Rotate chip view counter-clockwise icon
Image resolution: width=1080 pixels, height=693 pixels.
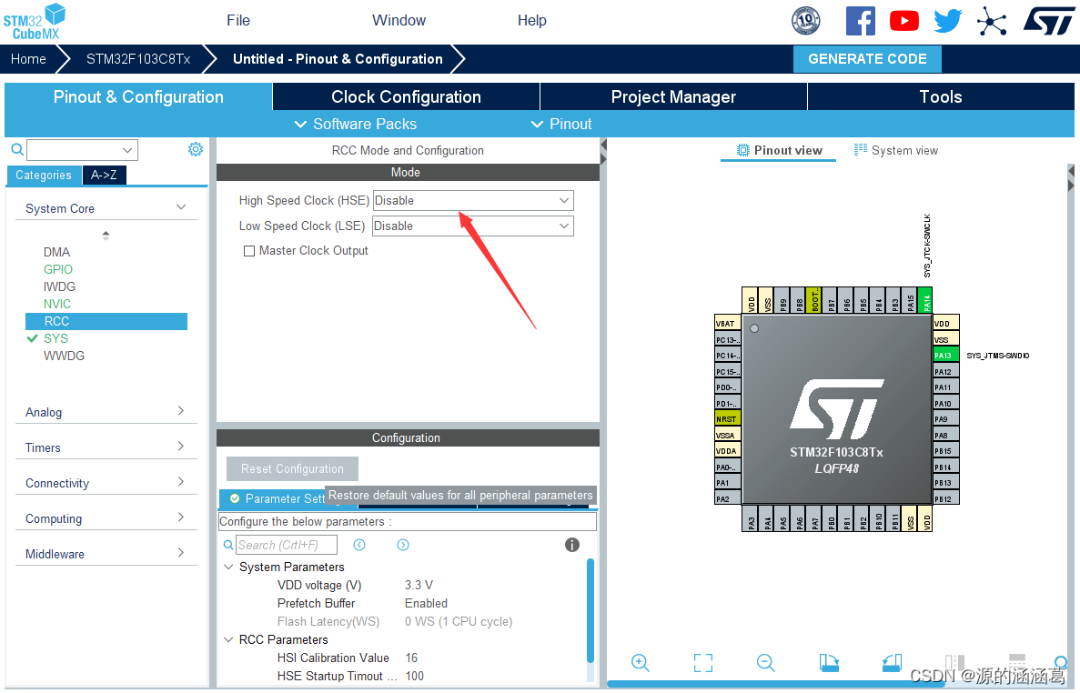892,663
